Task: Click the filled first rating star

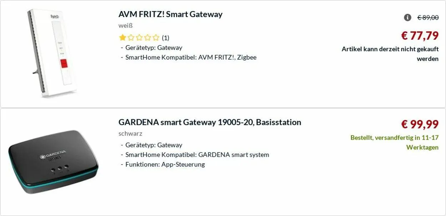Action: 122,37
